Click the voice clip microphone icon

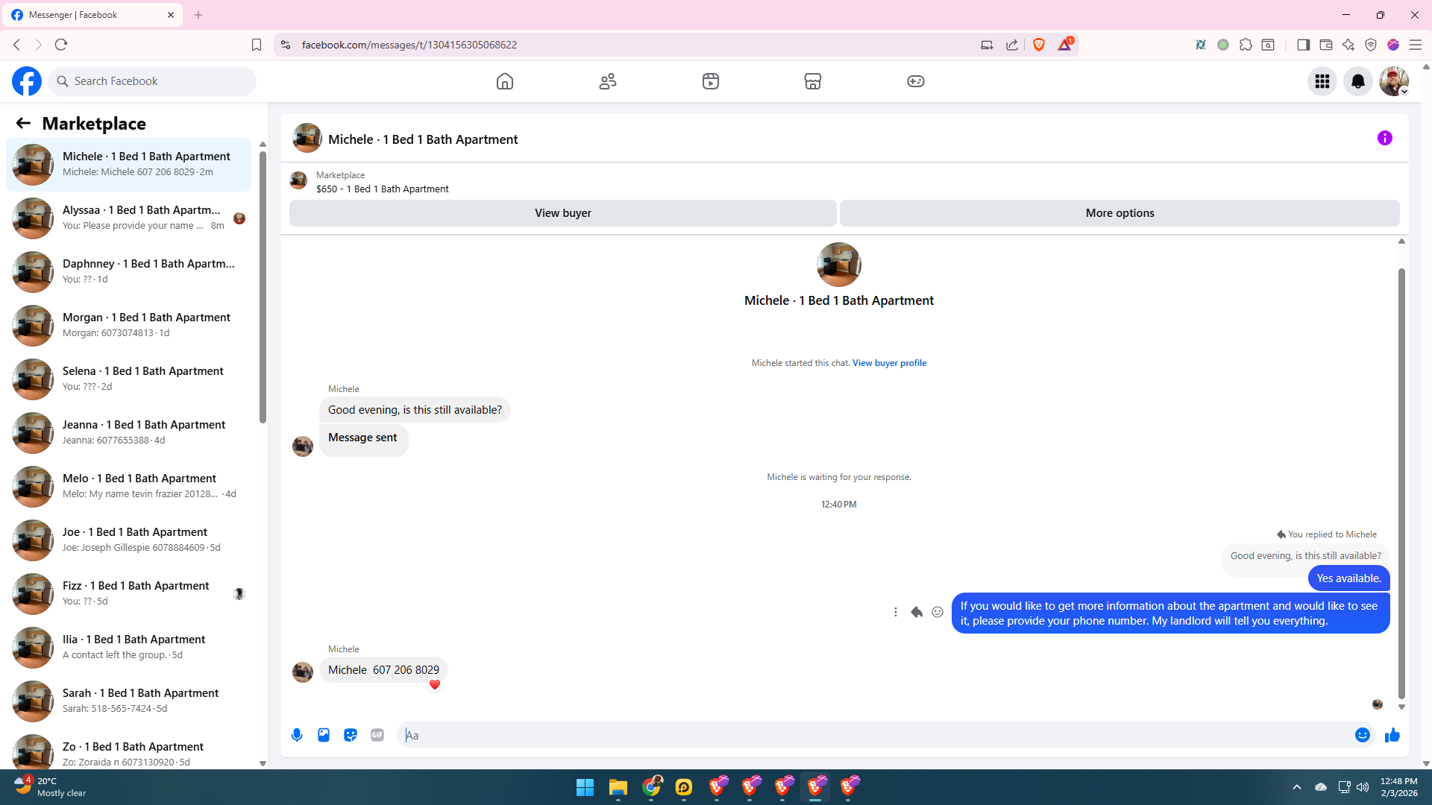point(297,735)
